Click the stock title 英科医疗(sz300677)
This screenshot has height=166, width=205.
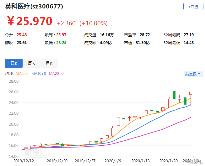tap(34, 6)
